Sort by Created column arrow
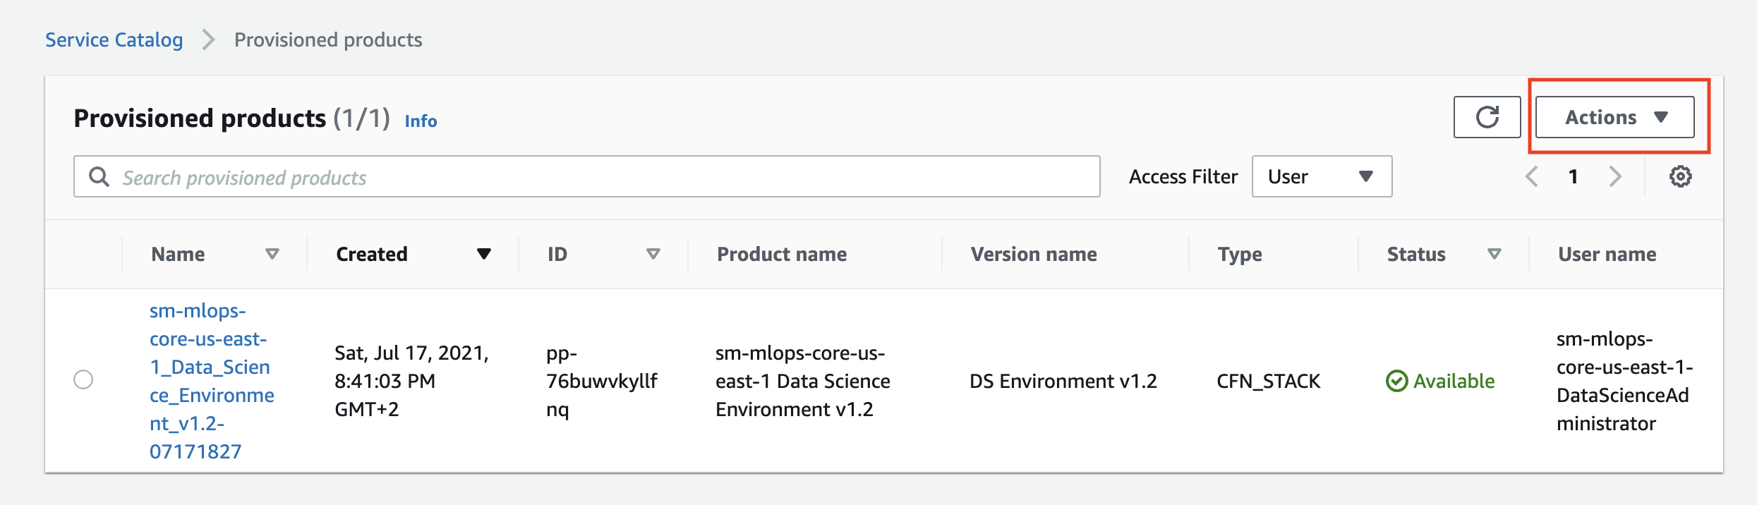1757x505 pixels. click(483, 254)
